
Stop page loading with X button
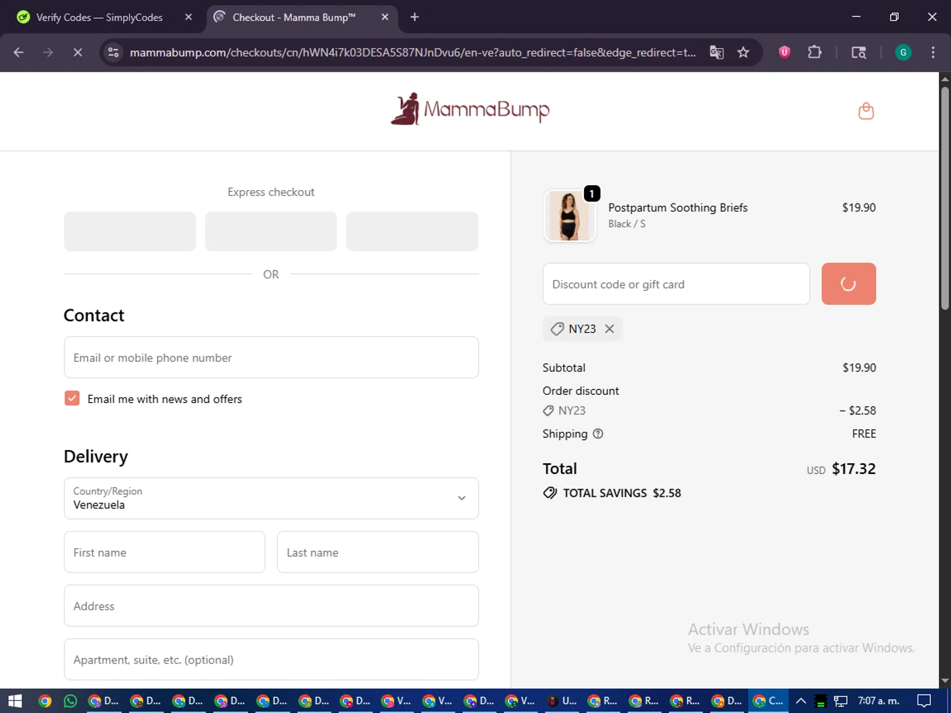point(78,53)
